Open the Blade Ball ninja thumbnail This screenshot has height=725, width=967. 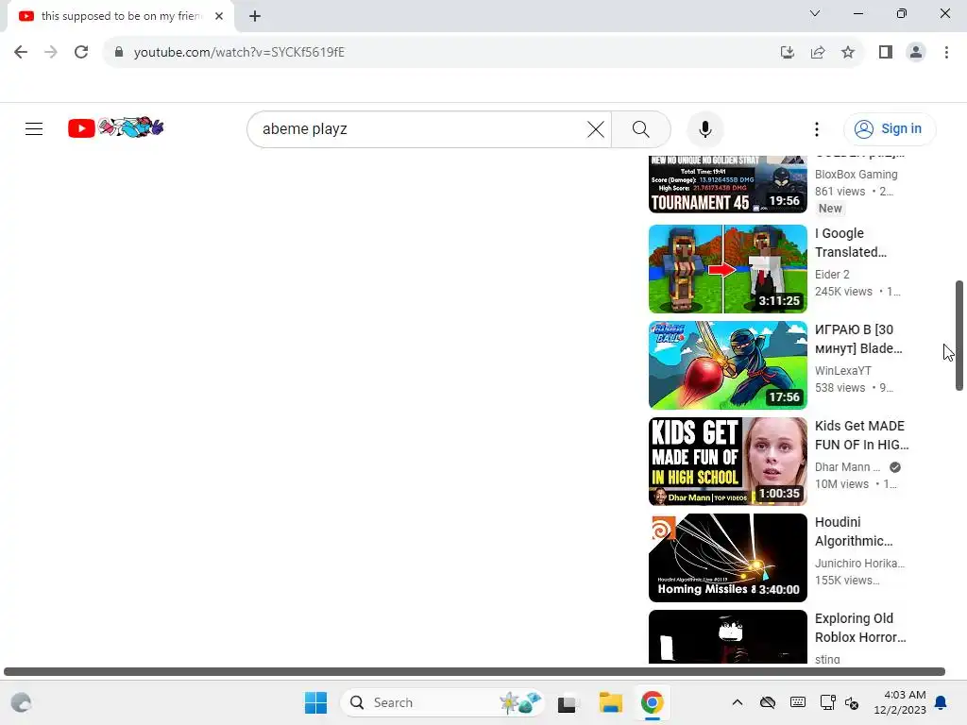[728, 365]
